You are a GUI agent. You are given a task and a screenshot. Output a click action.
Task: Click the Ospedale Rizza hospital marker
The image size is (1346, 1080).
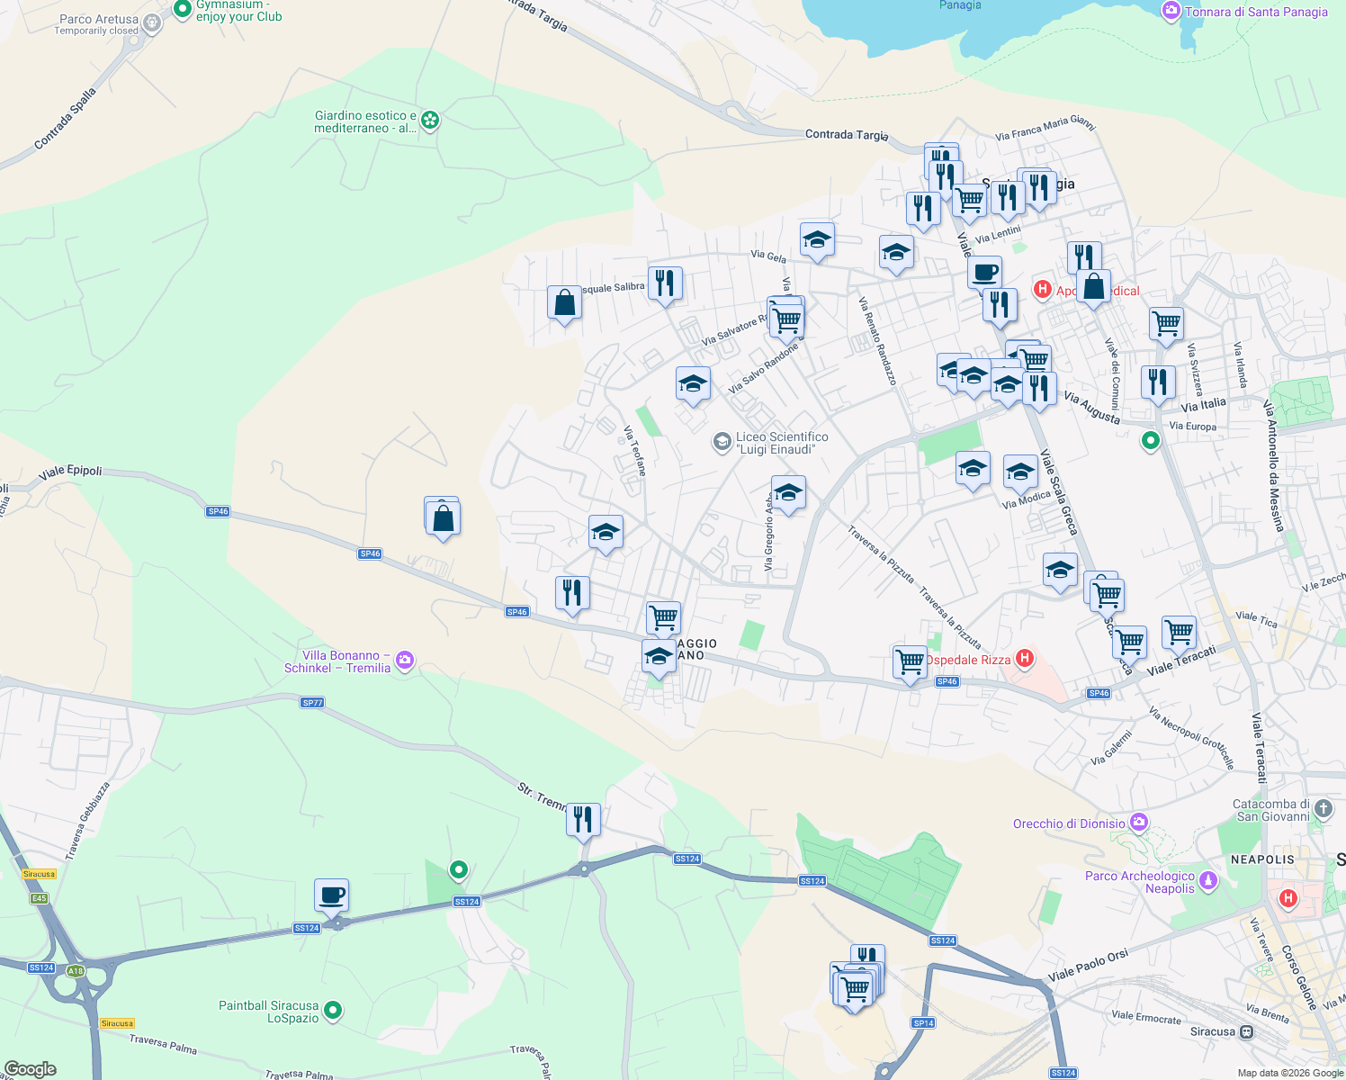[x=1024, y=659]
